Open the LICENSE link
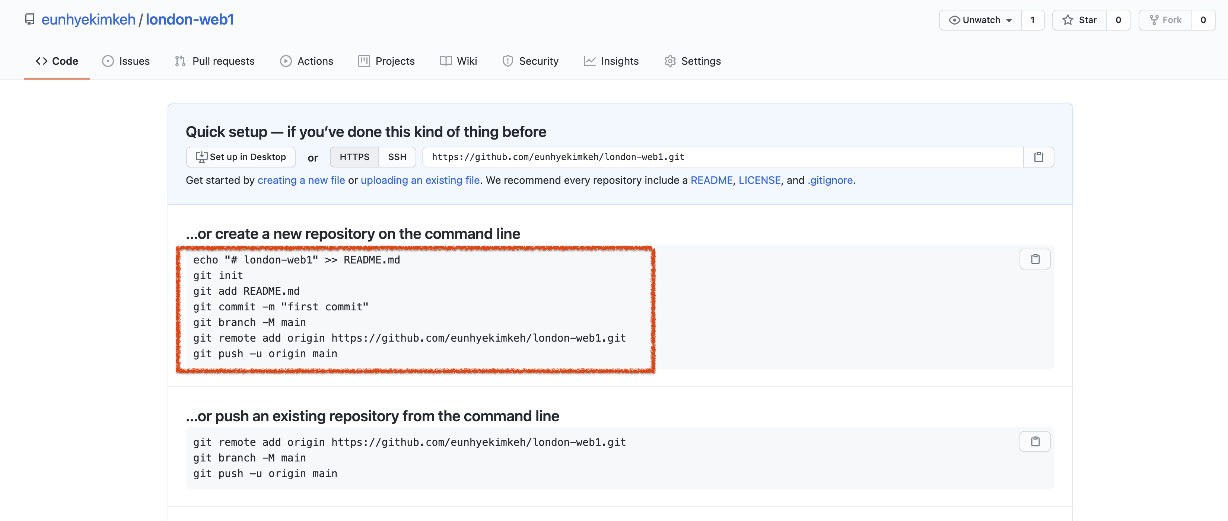The height and width of the screenshot is (521, 1228). 759,180
